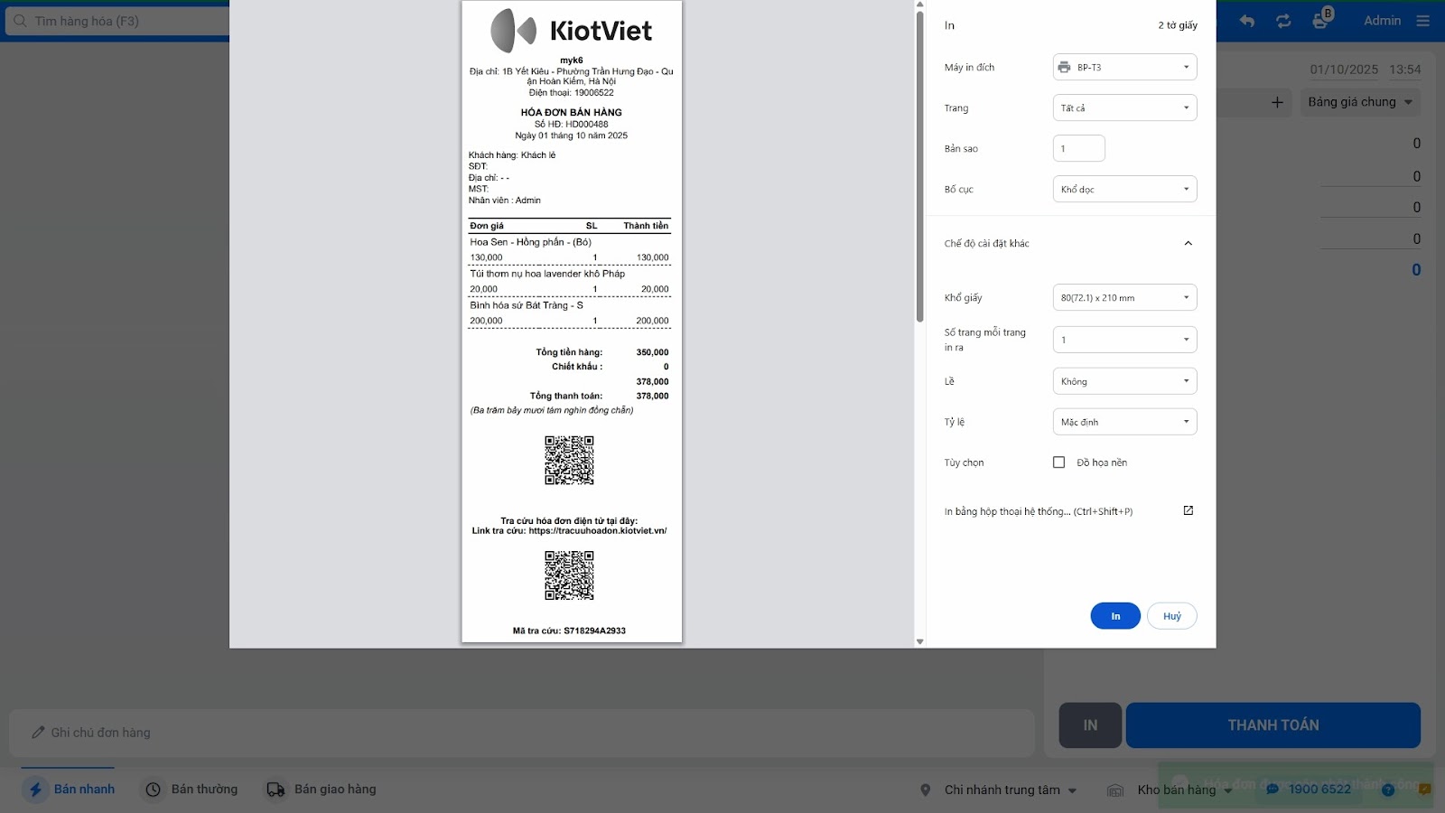Click In bằng hộp thoại hệ thống link
1445x813 pixels.
(1039, 511)
